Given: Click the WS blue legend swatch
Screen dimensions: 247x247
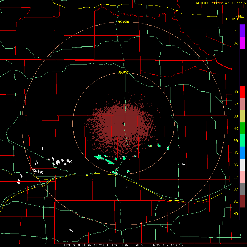Looking at the screenshot, I should pyautogui.click(x=242, y=153).
